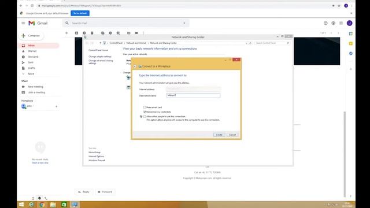
Task: Click the Destination name input field
Action: [193, 95]
